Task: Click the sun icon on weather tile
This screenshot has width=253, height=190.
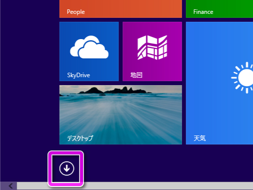Action: click(242, 78)
